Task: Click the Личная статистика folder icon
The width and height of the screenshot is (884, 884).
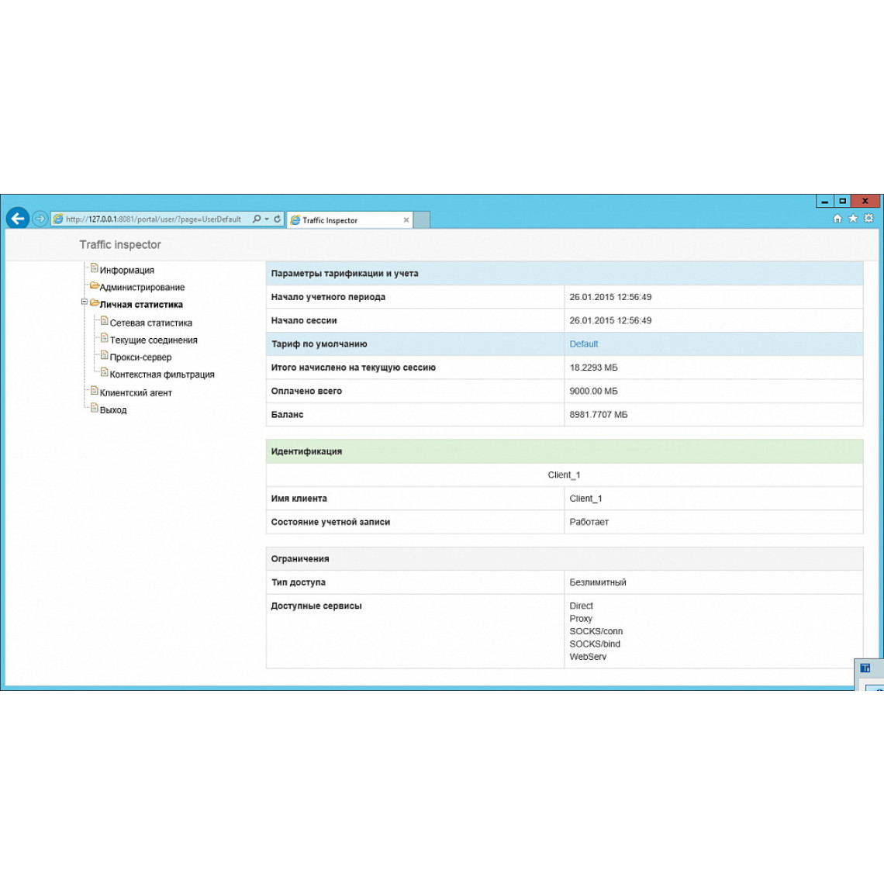Action: coord(95,302)
